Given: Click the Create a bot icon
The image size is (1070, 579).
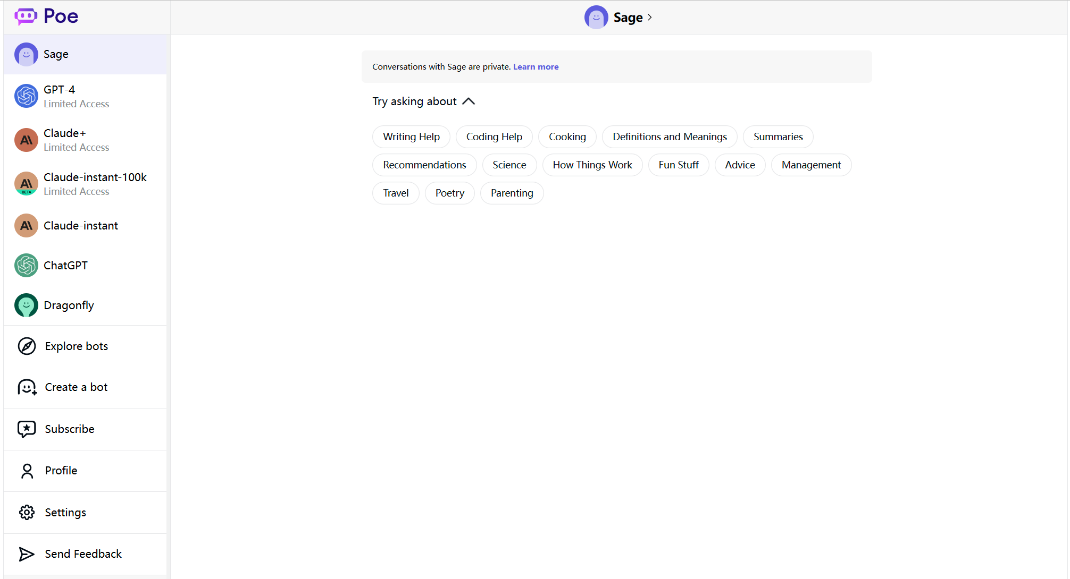Looking at the screenshot, I should point(27,387).
